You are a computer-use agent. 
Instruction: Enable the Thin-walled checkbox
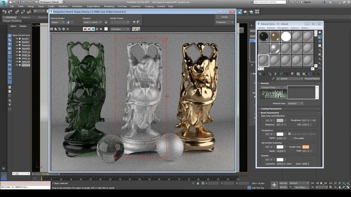point(292,138)
